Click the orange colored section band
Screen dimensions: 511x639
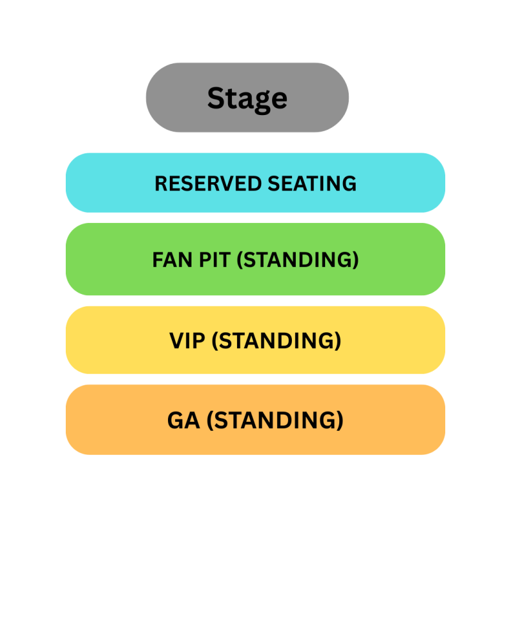tap(102, 420)
